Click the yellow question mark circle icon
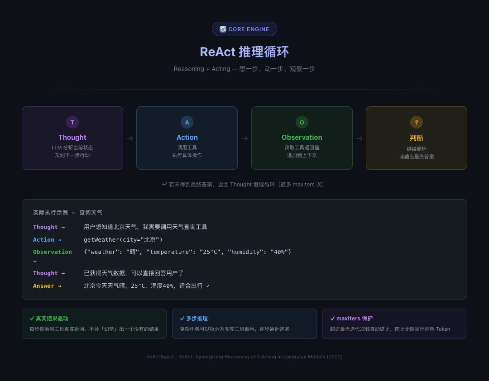This screenshot has height=381, width=489. click(417, 122)
